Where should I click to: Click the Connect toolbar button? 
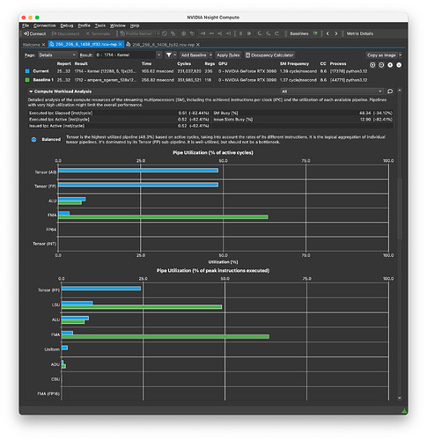pos(34,33)
